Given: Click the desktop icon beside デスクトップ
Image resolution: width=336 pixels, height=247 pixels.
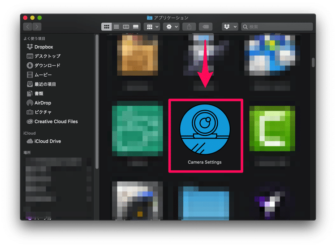Looking at the screenshot, I should (x=30, y=56).
